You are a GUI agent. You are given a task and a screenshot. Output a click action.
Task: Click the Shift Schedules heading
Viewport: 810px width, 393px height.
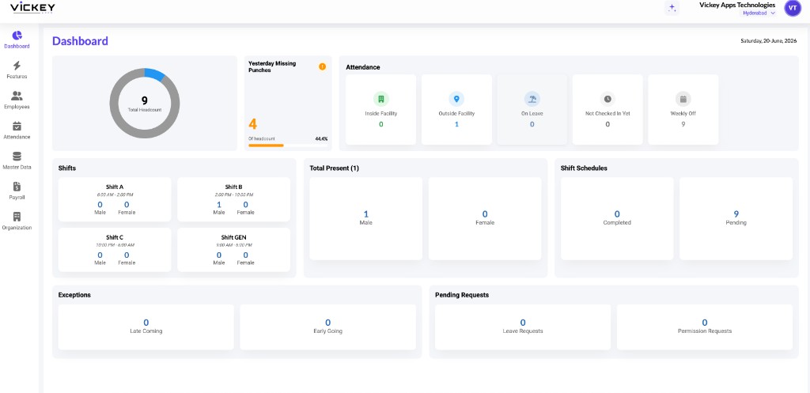pos(584,168)
